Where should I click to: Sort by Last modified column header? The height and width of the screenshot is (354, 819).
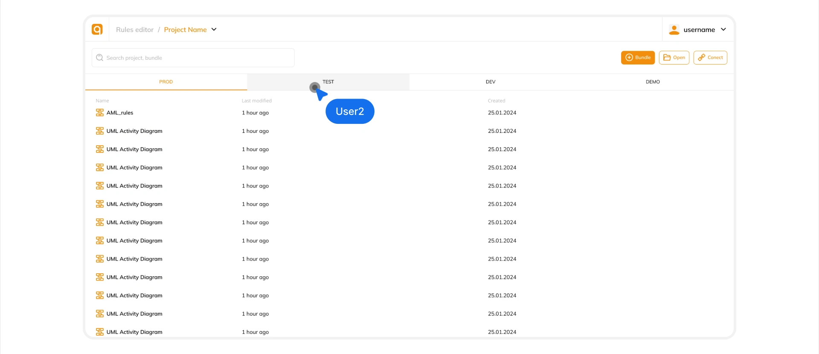tap(256, 101)
